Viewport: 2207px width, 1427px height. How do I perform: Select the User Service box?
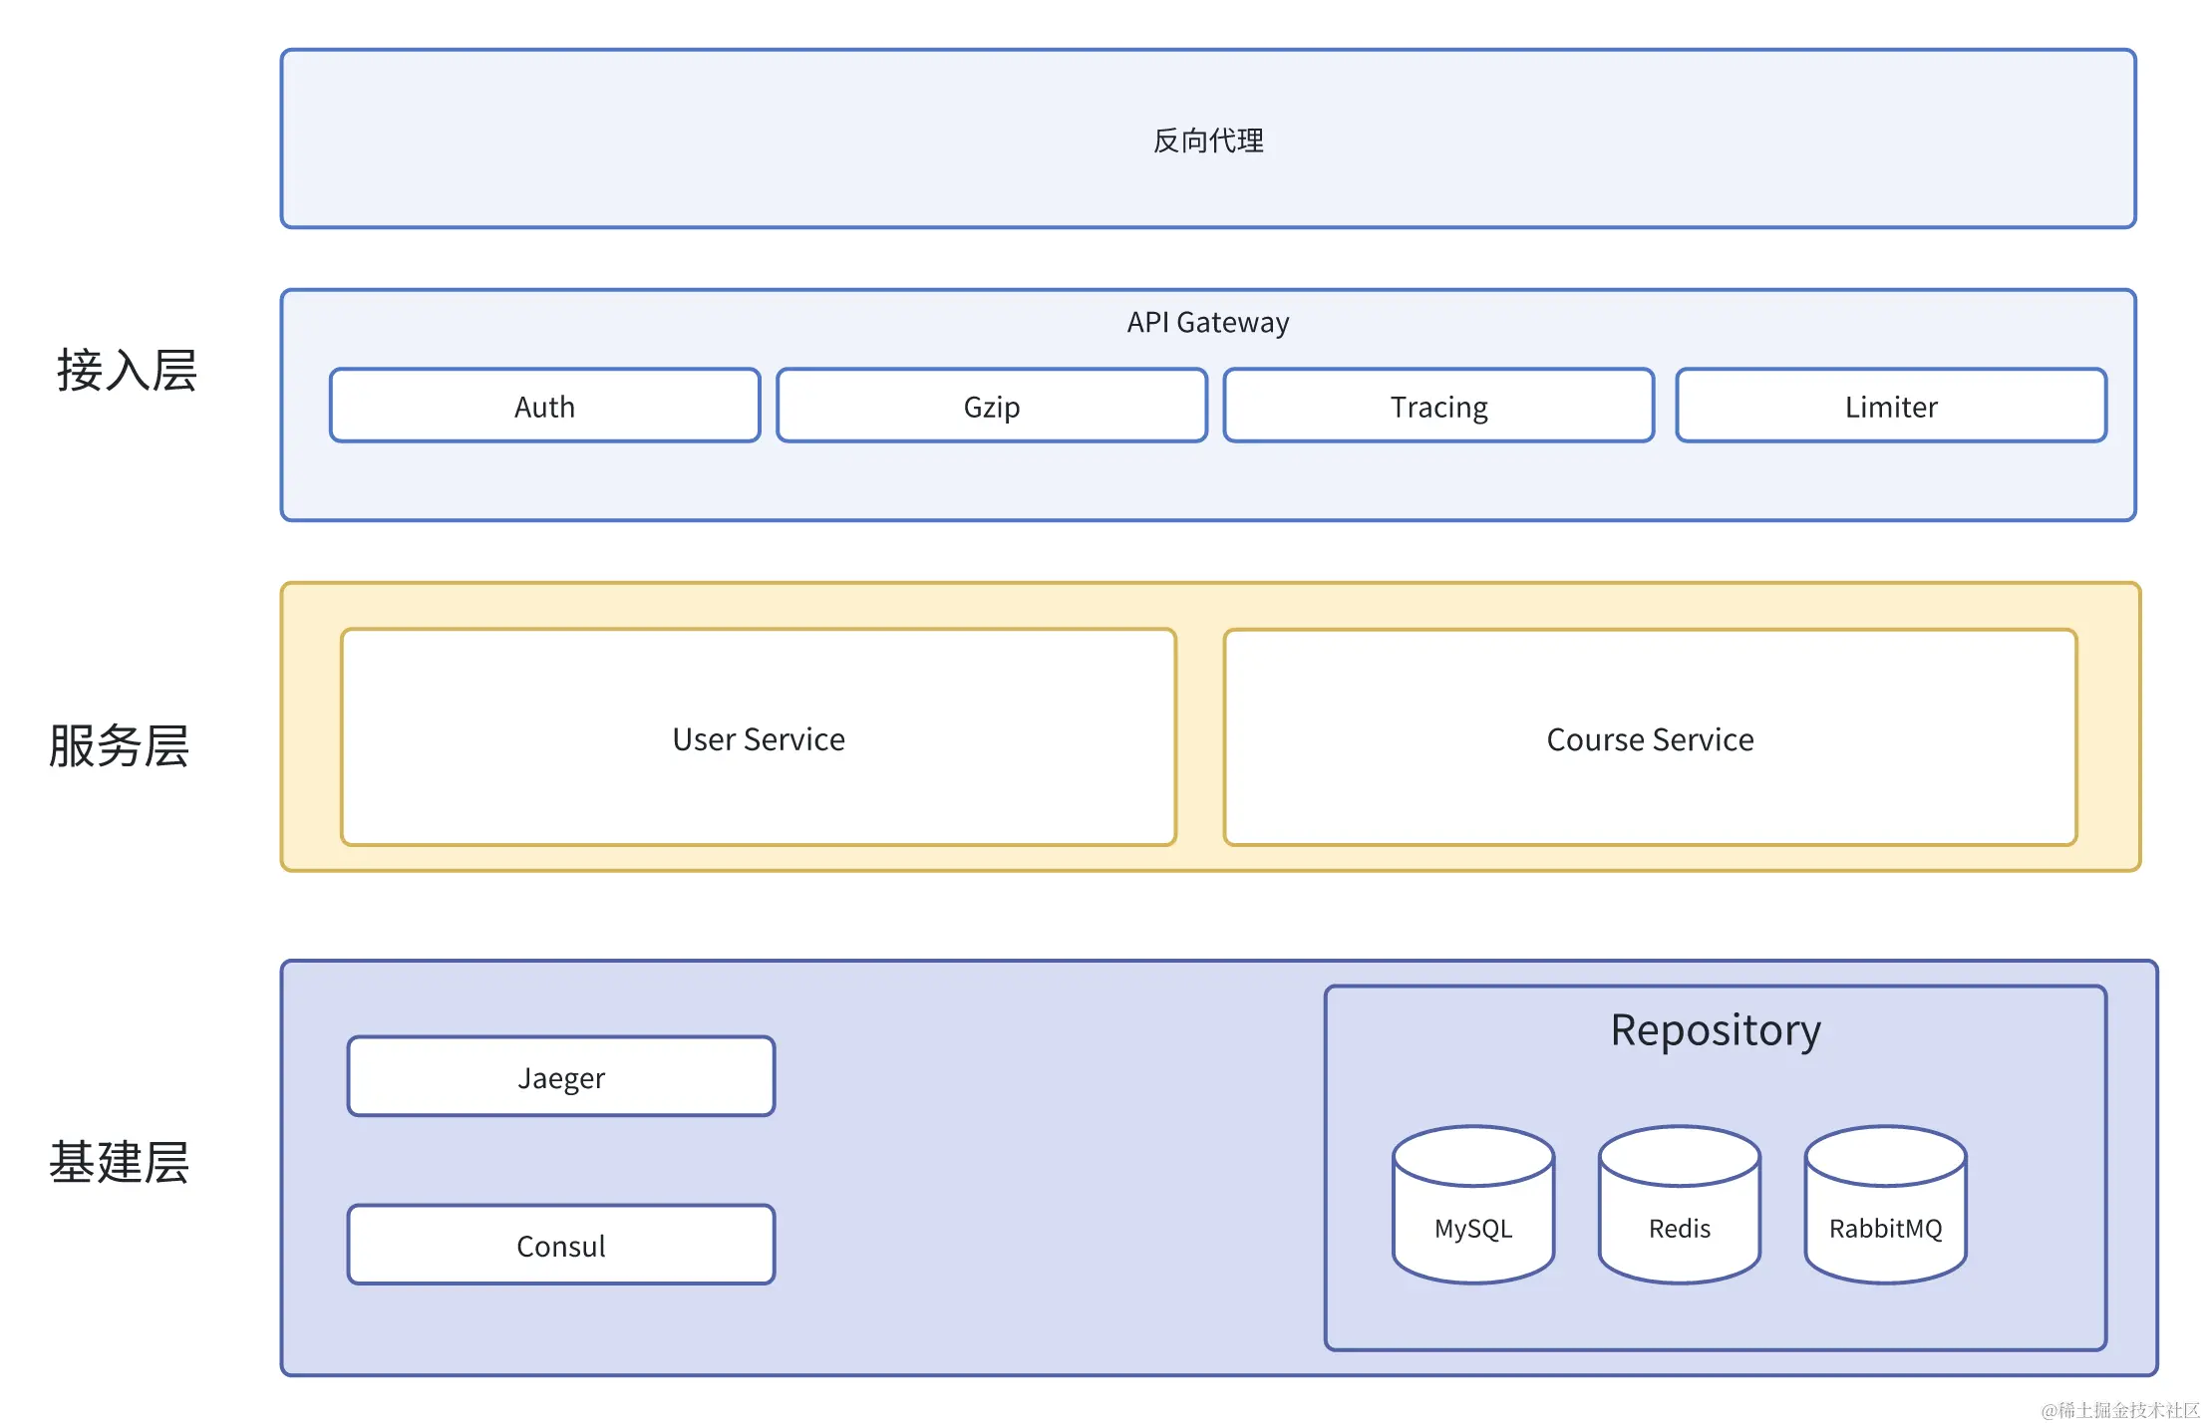(758, 737)
